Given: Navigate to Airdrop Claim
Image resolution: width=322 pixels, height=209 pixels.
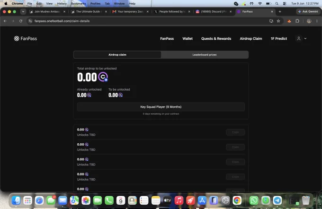Looking at the screenshot, I should (251, 39).
